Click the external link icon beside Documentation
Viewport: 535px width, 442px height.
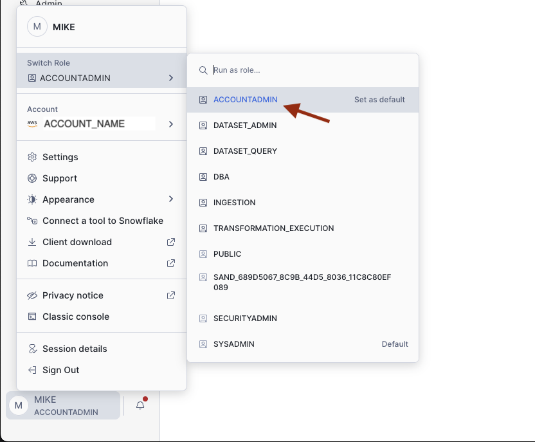click(171, 263)
